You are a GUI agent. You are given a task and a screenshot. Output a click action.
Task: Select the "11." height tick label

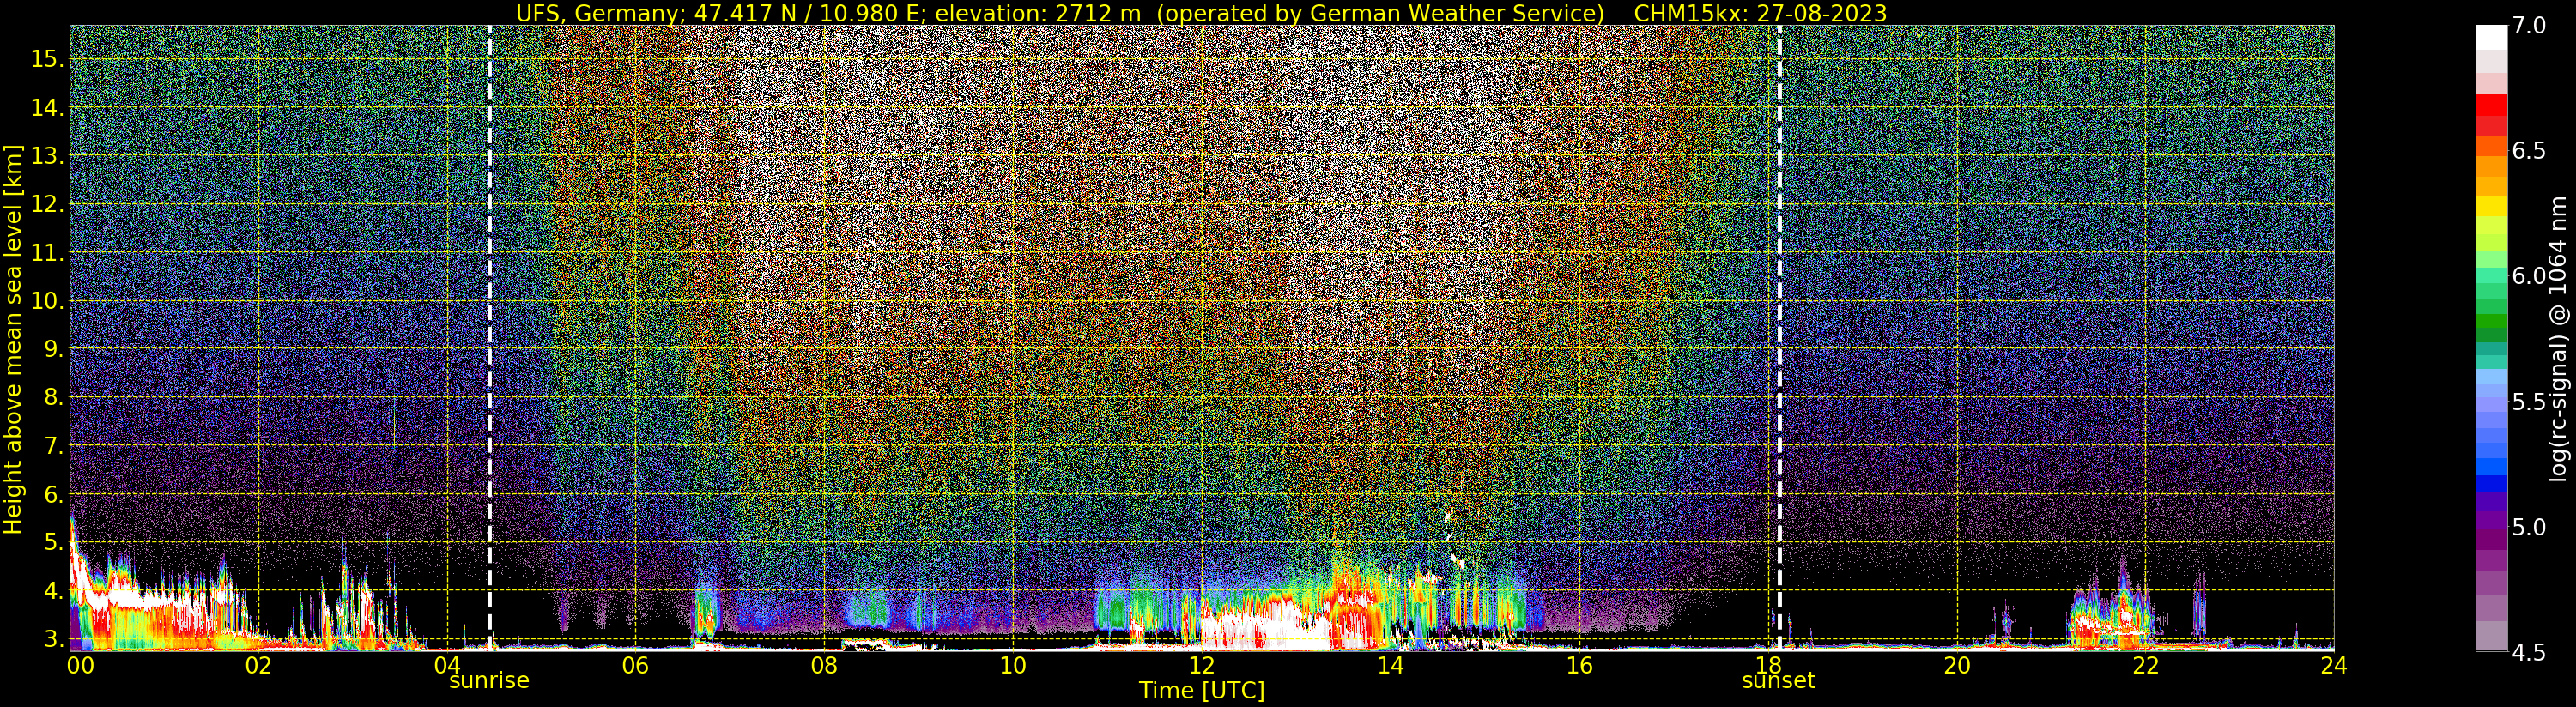tap(48, 253)
